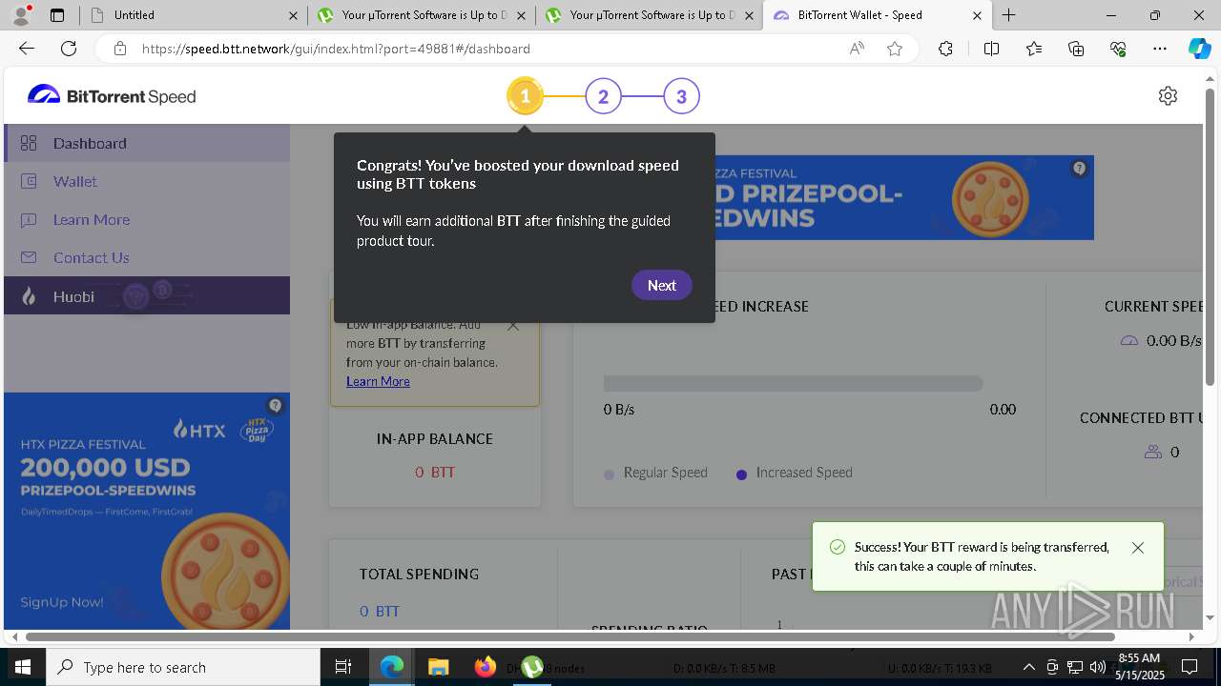1221x686 pixels.
Task: Open the Windows Start menu
Action: pyautogui.click(x=22, y=667)
